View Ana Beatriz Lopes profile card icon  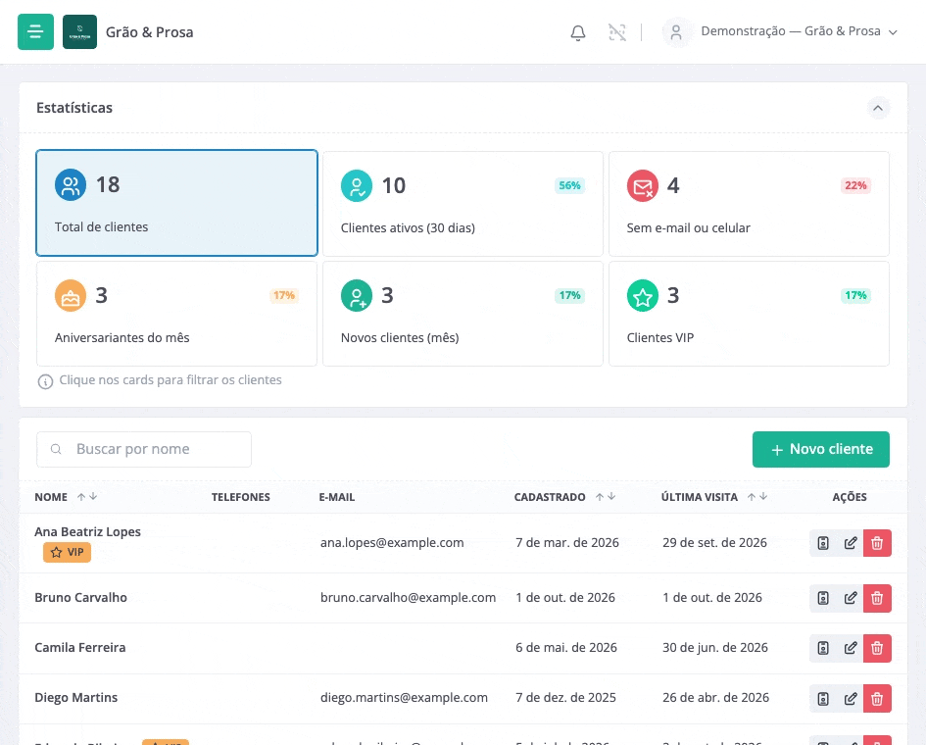[823, 543]
